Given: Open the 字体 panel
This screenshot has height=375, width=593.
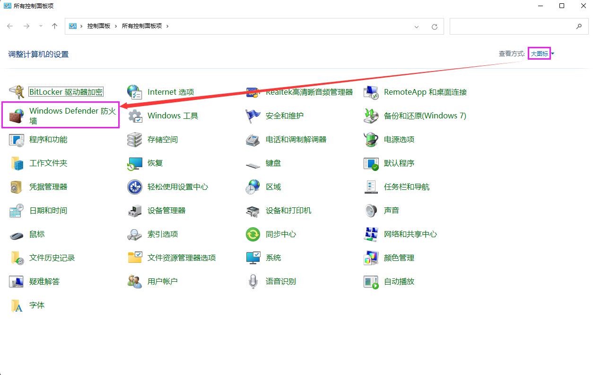Looking at the screenshot, I should pos(37,305).
